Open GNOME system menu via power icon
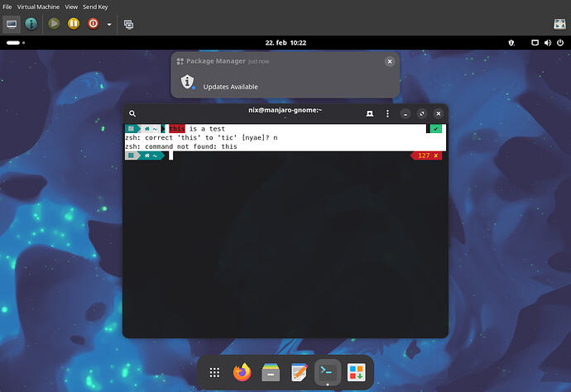 coord(559,41)
